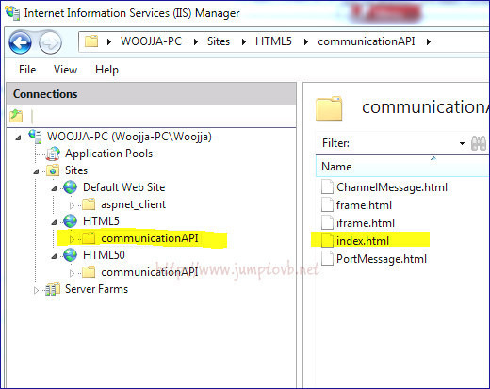Select the HTML5 site label
The image size is (490, 389).
tap(101, 221)
